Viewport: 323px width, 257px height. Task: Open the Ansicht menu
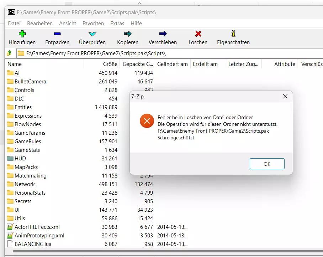point(68,23)
